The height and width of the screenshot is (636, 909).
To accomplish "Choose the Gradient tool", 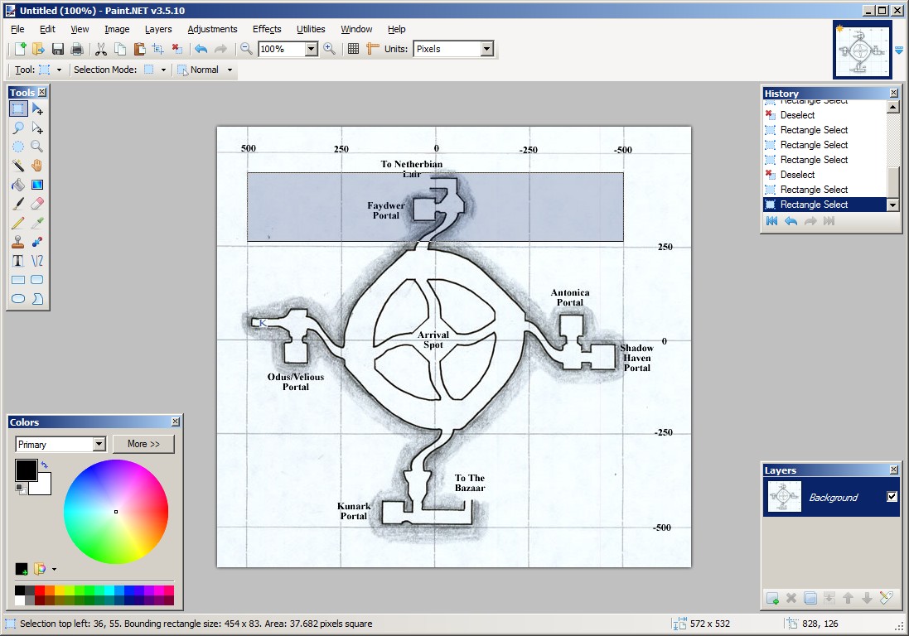I will pos(37,185).
